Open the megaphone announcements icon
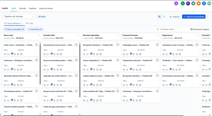This screenshot has width=212, height=116. click(x=193, y=3)
